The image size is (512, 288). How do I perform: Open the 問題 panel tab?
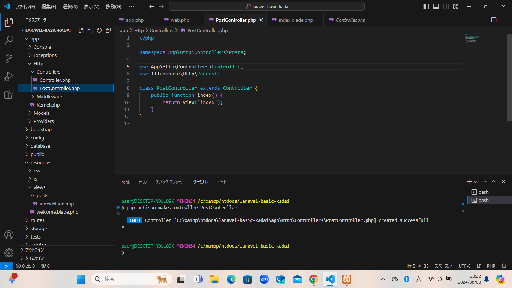point(126,182)
